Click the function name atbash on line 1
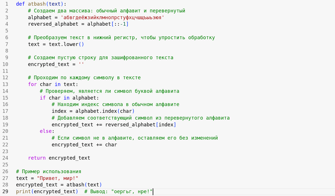Image resolution: width=335 pixels, height=196 pixels. click(37, 4)
